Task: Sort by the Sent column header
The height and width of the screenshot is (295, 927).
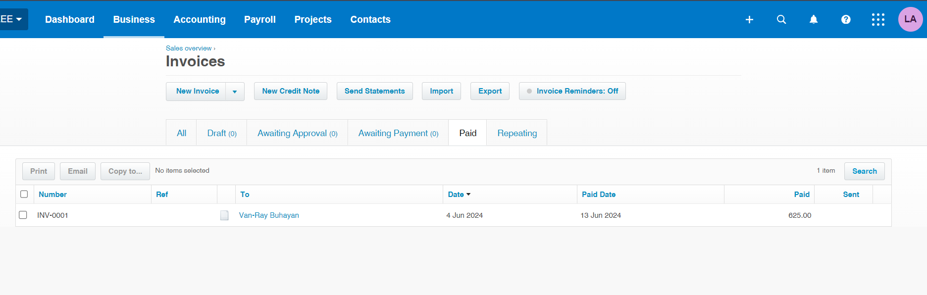Action: coord(851,195)
